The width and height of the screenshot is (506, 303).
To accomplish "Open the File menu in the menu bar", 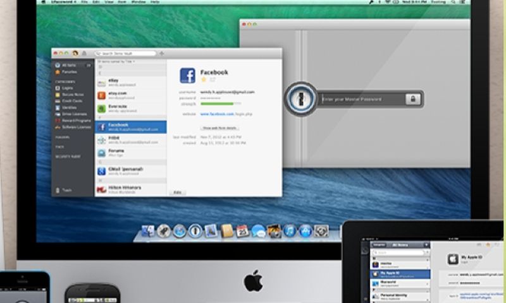I will click(x=85, y=2).
